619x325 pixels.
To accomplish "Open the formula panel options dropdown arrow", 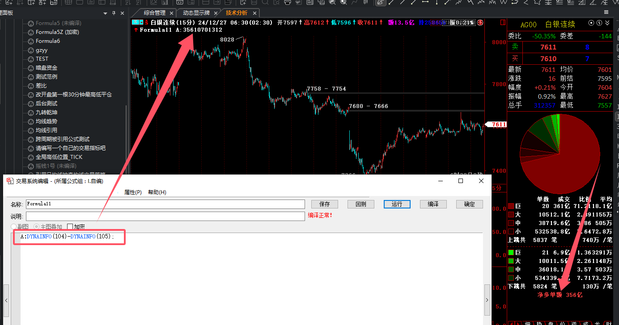I will 106,13.
